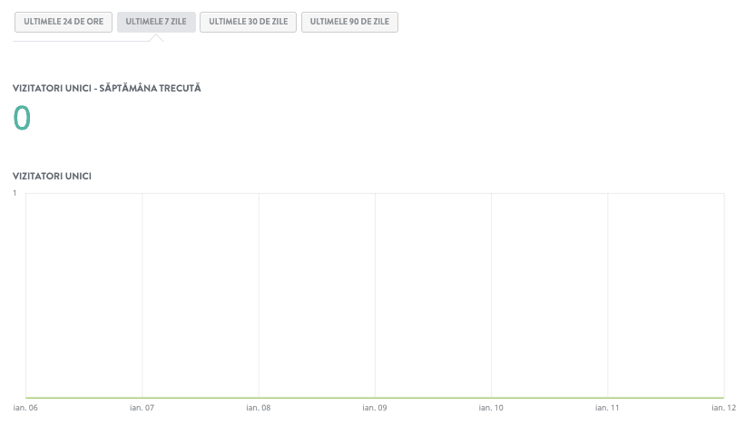This screenshot has height=425, width=755.
Task: Click the unique visitors count 0
Action: point(22,118)
